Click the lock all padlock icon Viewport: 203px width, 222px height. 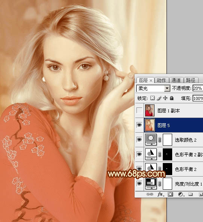coord(171,98)
